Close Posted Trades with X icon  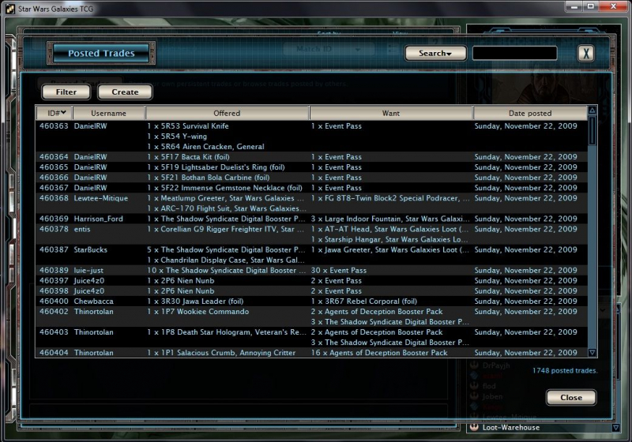point(586,53)
